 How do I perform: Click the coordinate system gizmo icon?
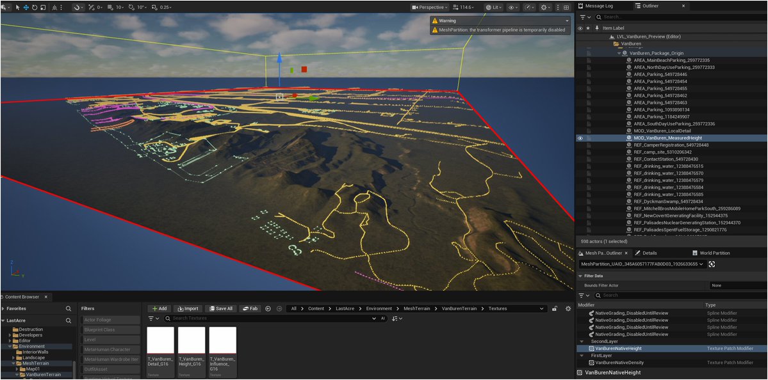pos(54,7)
